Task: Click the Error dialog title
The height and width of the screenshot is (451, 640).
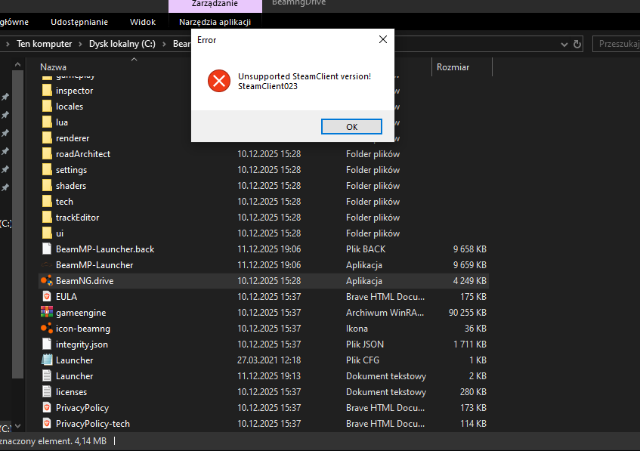Action: (206, 40)
